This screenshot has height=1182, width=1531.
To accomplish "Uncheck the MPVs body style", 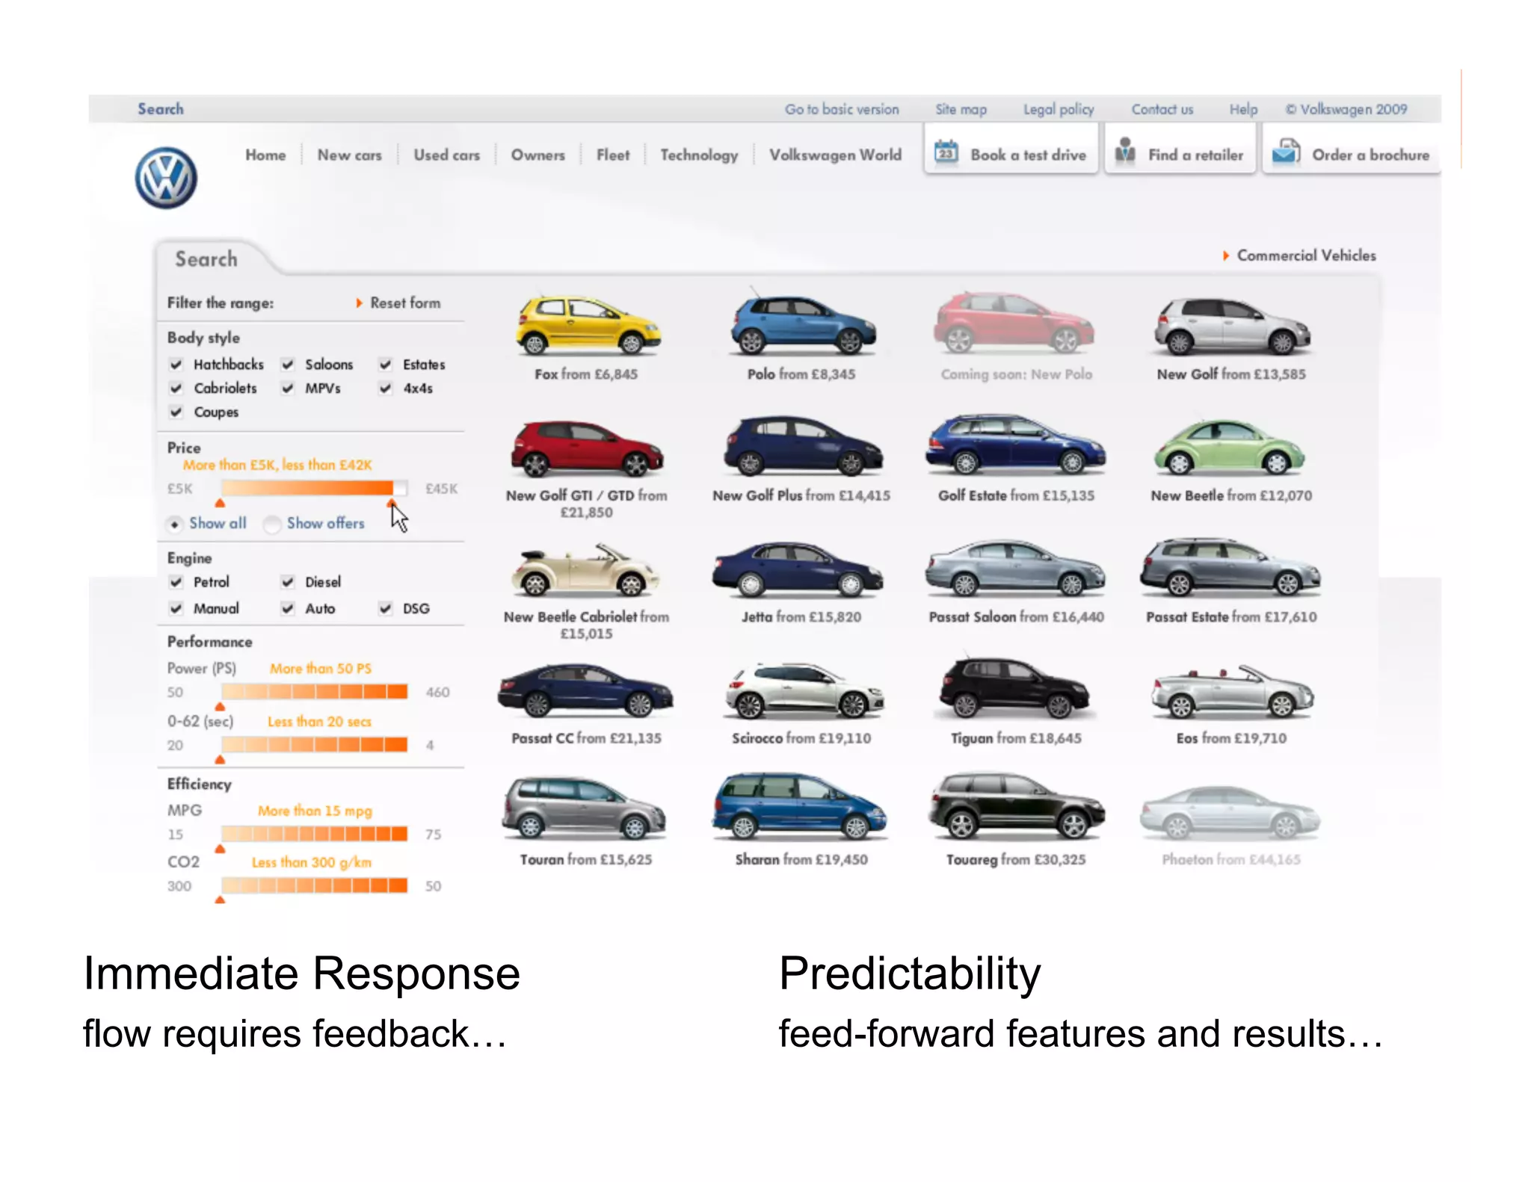I will click(x=288, y=389).
